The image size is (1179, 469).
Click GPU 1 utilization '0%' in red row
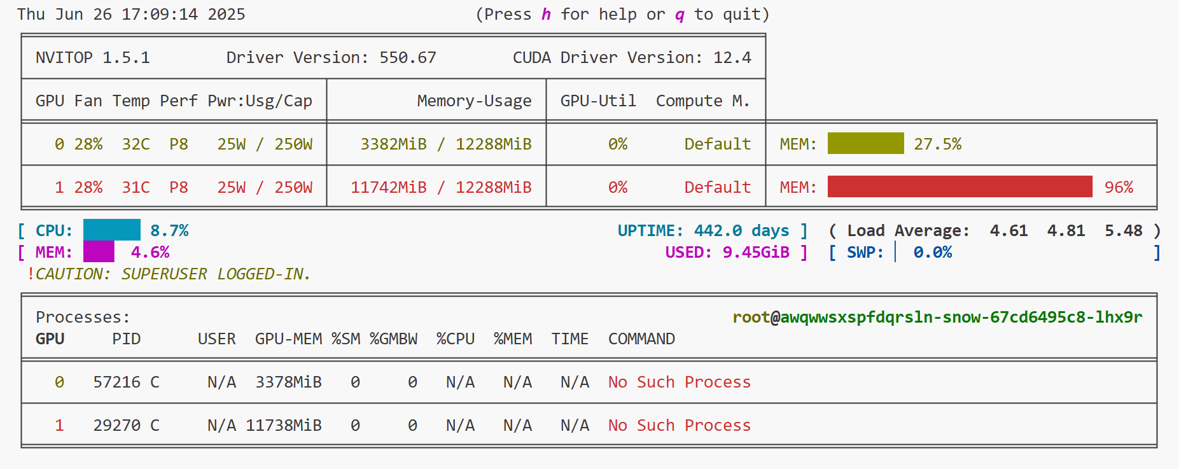point(617,187)
